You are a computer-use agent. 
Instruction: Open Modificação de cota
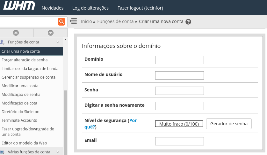click(19, 103)
